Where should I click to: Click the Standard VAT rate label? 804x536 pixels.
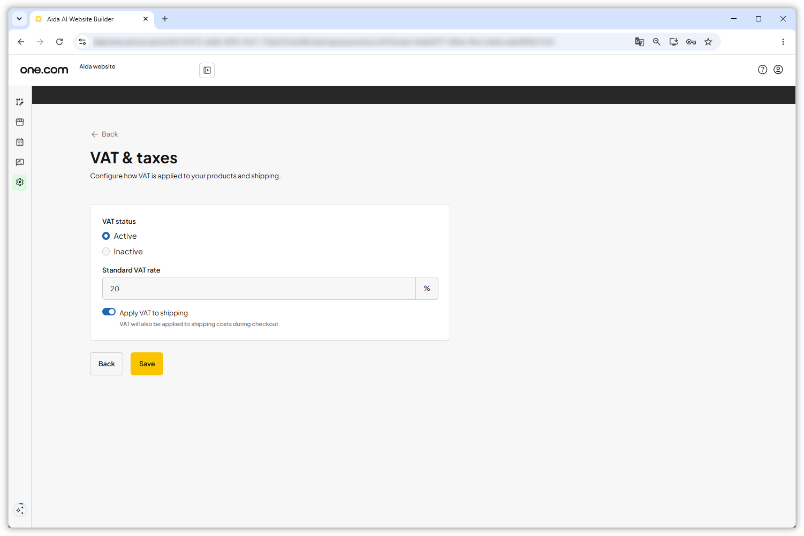click(x=131, y=270)
